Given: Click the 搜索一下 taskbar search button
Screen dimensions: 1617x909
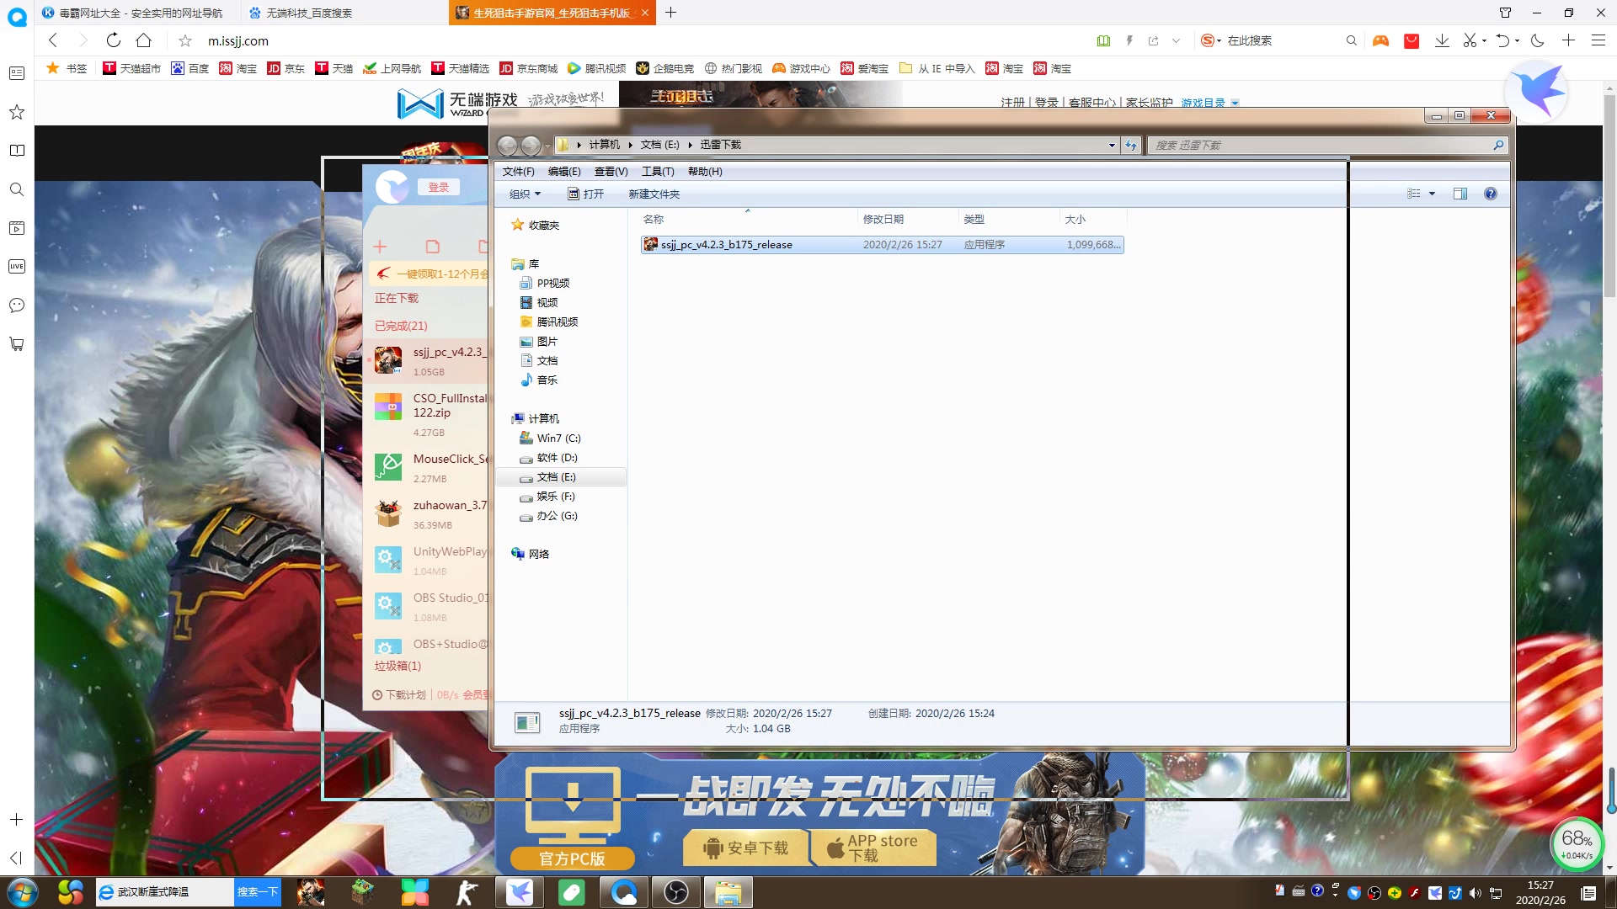Looking at the screenshot, I should tap(257, 892).
